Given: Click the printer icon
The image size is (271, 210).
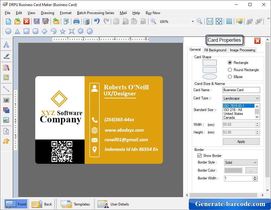Looking at the screenshot, I should (76, 22).
